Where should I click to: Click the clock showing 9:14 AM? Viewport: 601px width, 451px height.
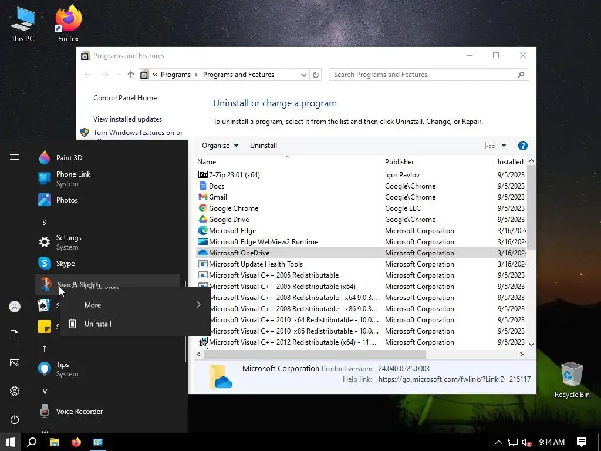point(552,442)
